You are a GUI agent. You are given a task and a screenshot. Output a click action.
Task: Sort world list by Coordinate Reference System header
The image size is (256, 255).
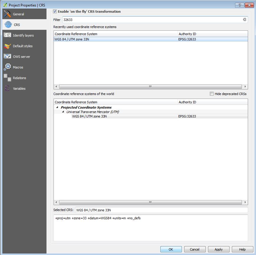(116, 102)
